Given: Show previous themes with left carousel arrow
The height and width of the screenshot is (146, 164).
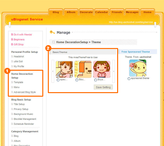Looking at the screenshot, I should tap(53, 71).
